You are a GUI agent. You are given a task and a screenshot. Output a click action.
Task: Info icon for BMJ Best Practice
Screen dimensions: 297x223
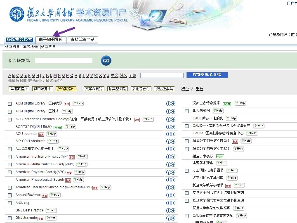point(168,211)
